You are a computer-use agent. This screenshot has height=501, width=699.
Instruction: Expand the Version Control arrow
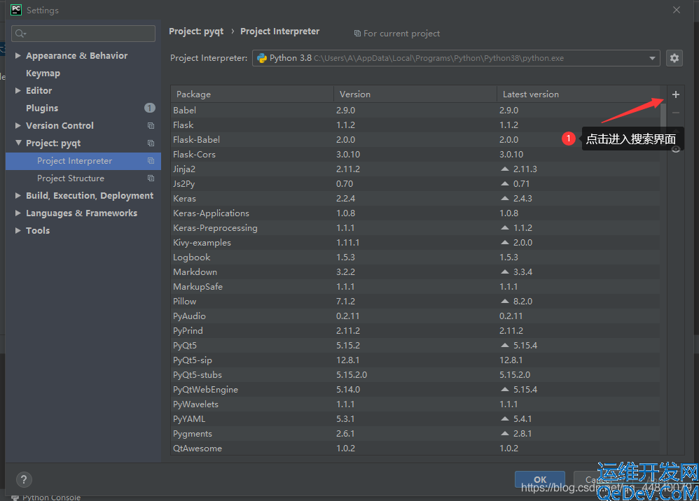coord(18,125)
